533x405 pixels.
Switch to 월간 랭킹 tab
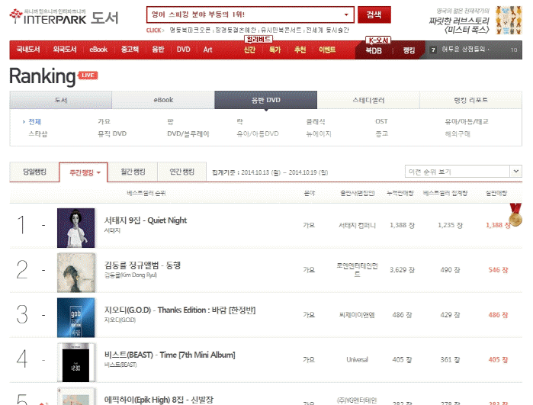tap(133, 172)
